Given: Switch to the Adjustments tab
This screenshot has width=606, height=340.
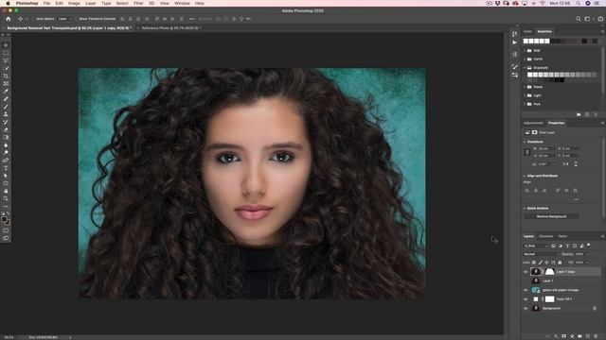Looking at the screenshot, I should 533,123.
